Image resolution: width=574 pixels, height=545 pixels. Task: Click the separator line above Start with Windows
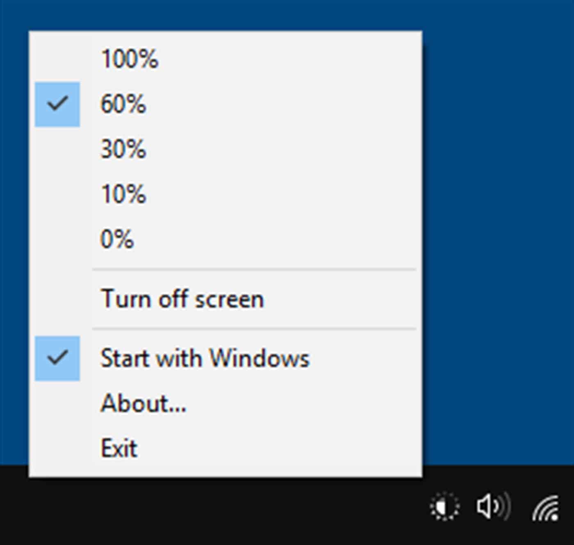pyautogui.click(x=254, y=329)
